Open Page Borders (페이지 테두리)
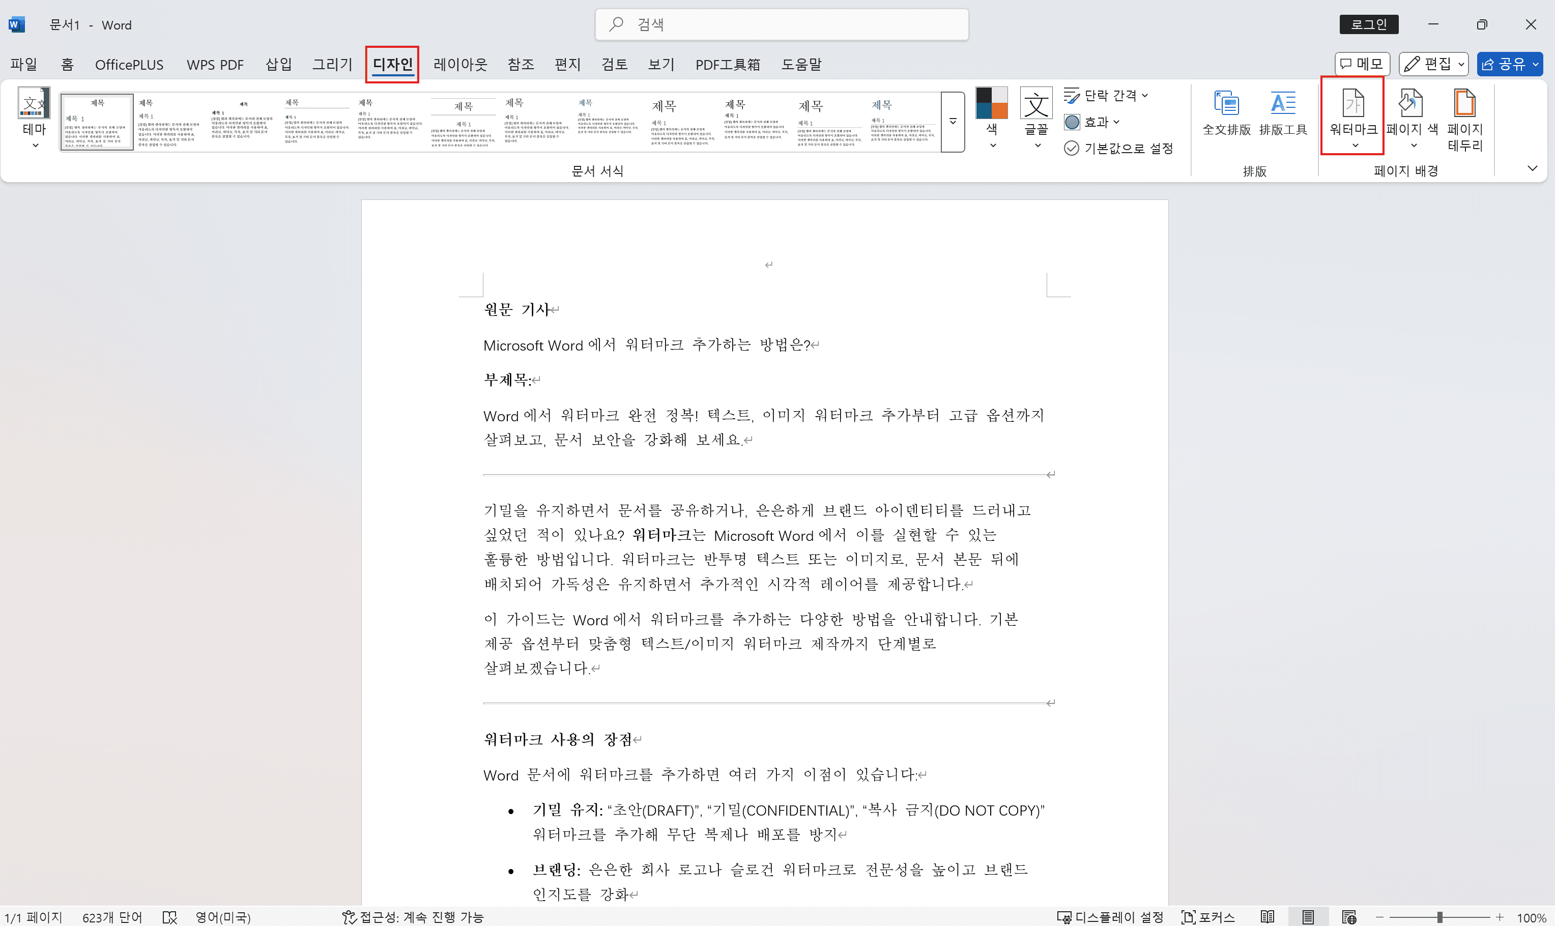1555x926 pixels. (1464, 120)
